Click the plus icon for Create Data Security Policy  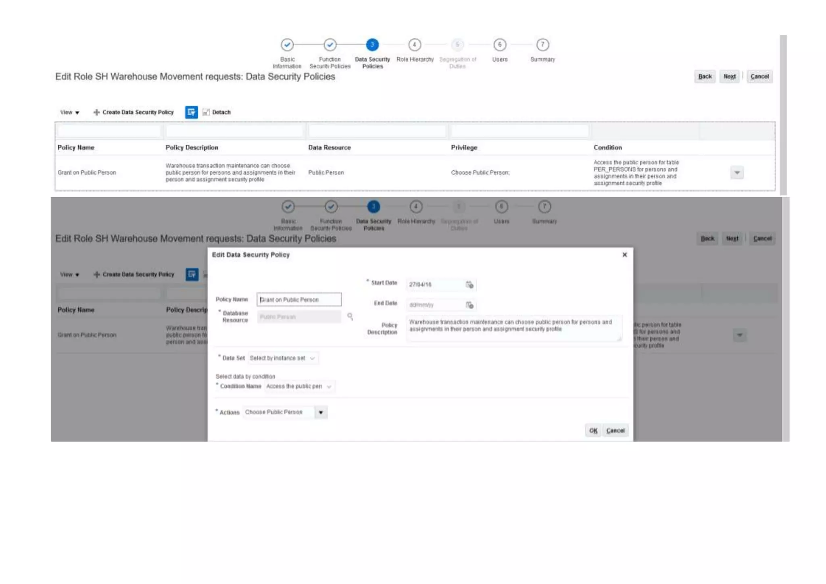coord(96,112)
